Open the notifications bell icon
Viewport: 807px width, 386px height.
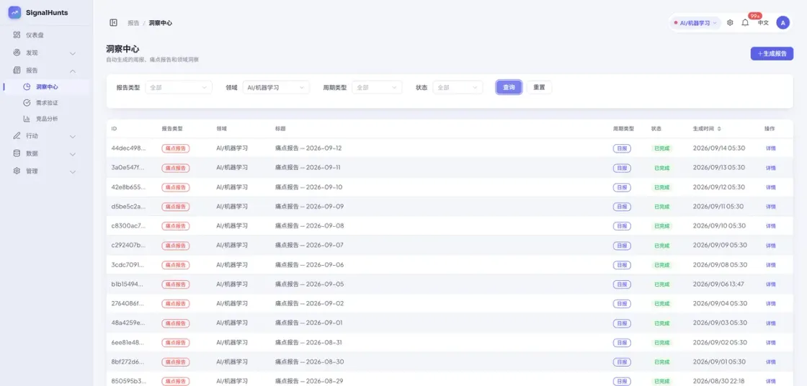(745, 22)
